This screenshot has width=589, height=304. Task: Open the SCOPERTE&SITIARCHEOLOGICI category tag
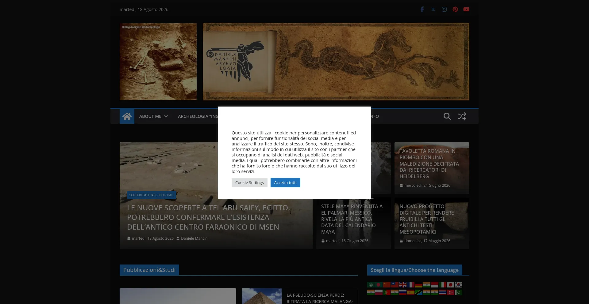(152, 195)
